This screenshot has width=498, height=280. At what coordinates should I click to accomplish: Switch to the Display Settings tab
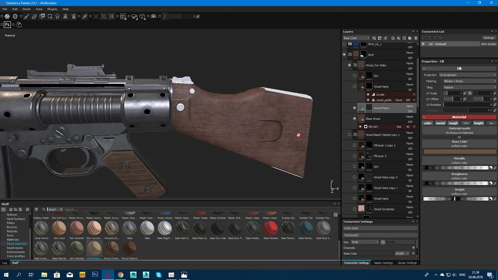383,263
